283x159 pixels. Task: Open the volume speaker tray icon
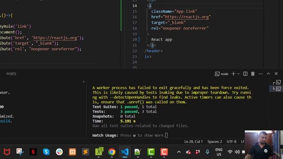click(x=237, y=152)
